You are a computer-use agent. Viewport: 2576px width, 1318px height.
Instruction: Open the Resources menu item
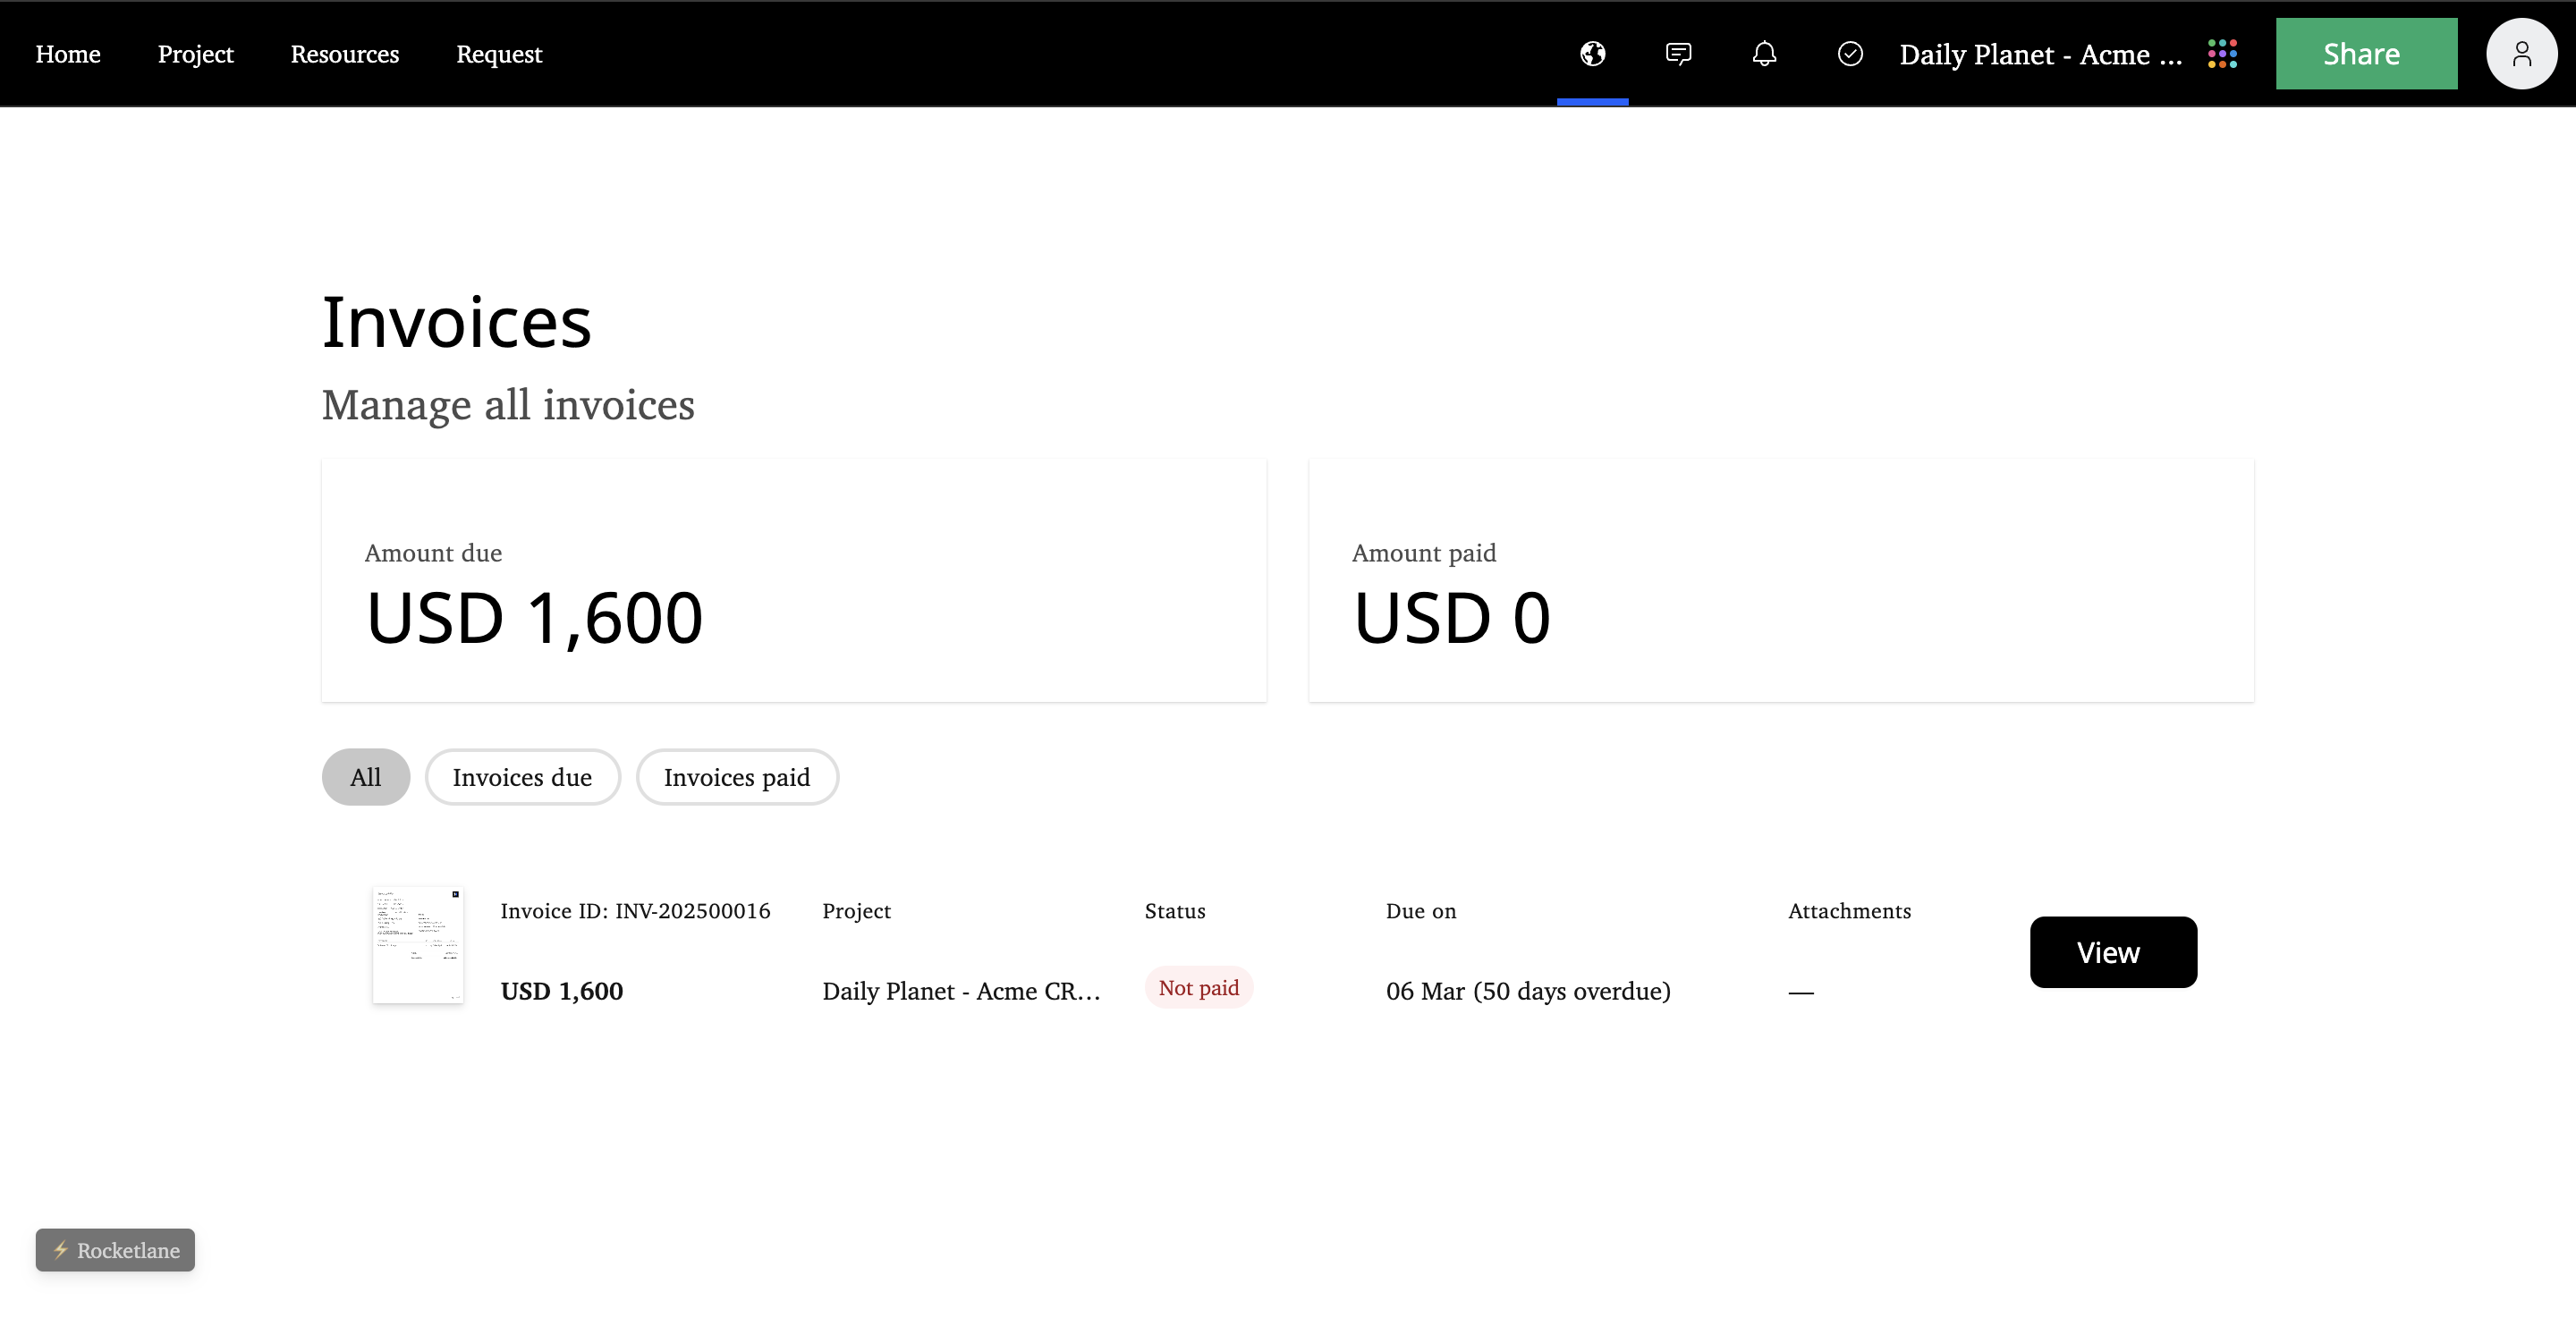tap(344, 54)
